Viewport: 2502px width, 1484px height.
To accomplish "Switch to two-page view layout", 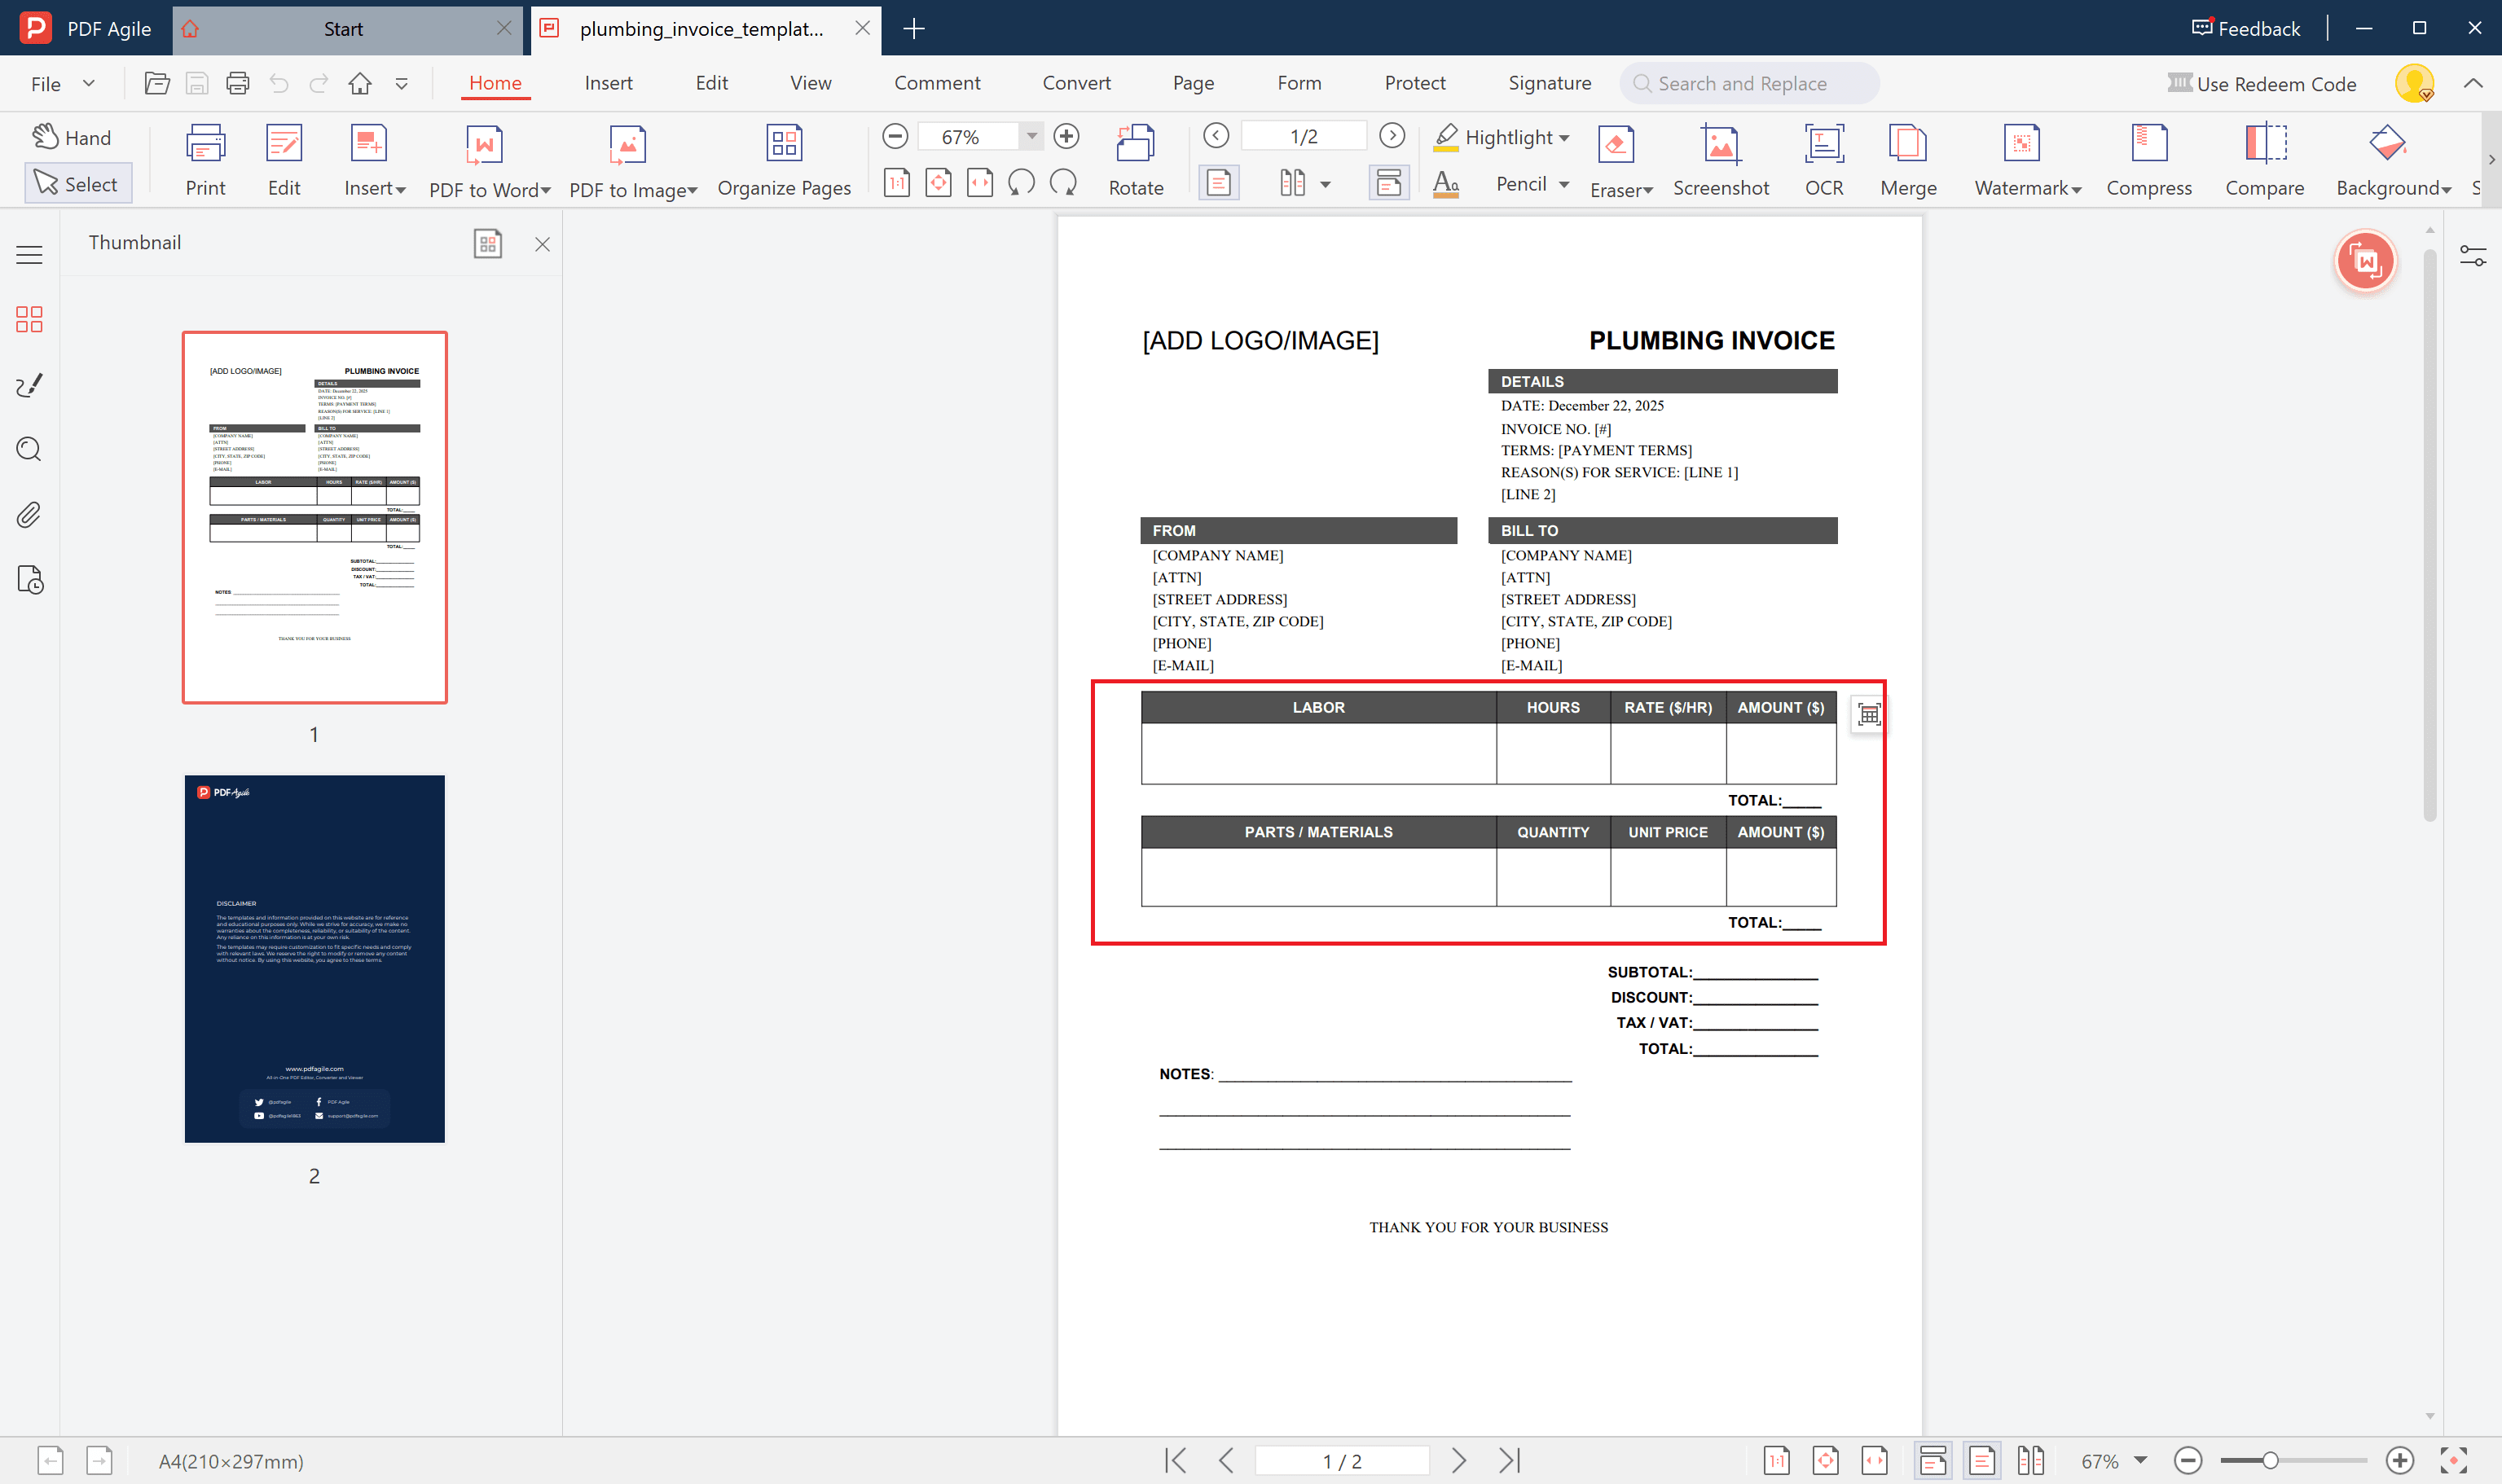I will (1293, 183).
